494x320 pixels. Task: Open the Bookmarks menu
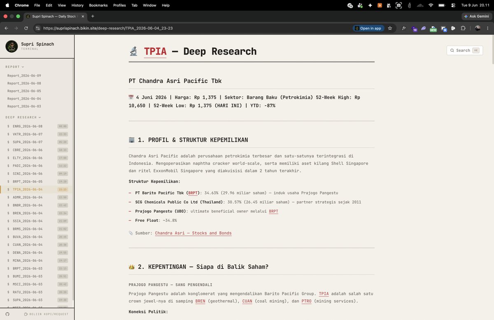98,5
